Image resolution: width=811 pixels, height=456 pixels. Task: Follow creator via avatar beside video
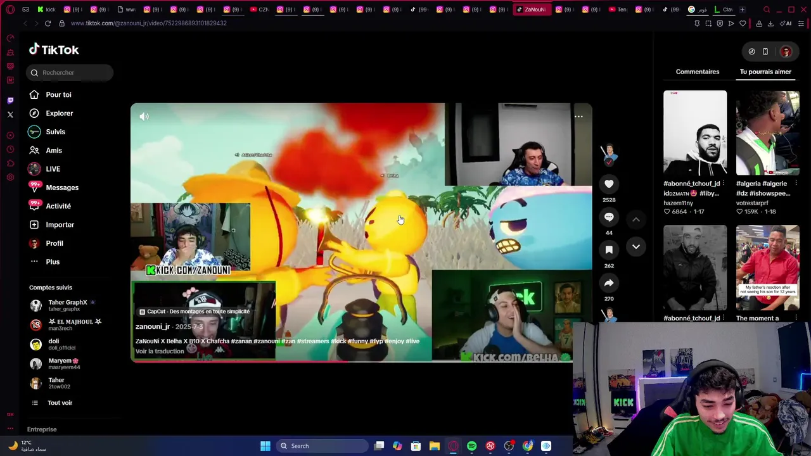(609, 155)
